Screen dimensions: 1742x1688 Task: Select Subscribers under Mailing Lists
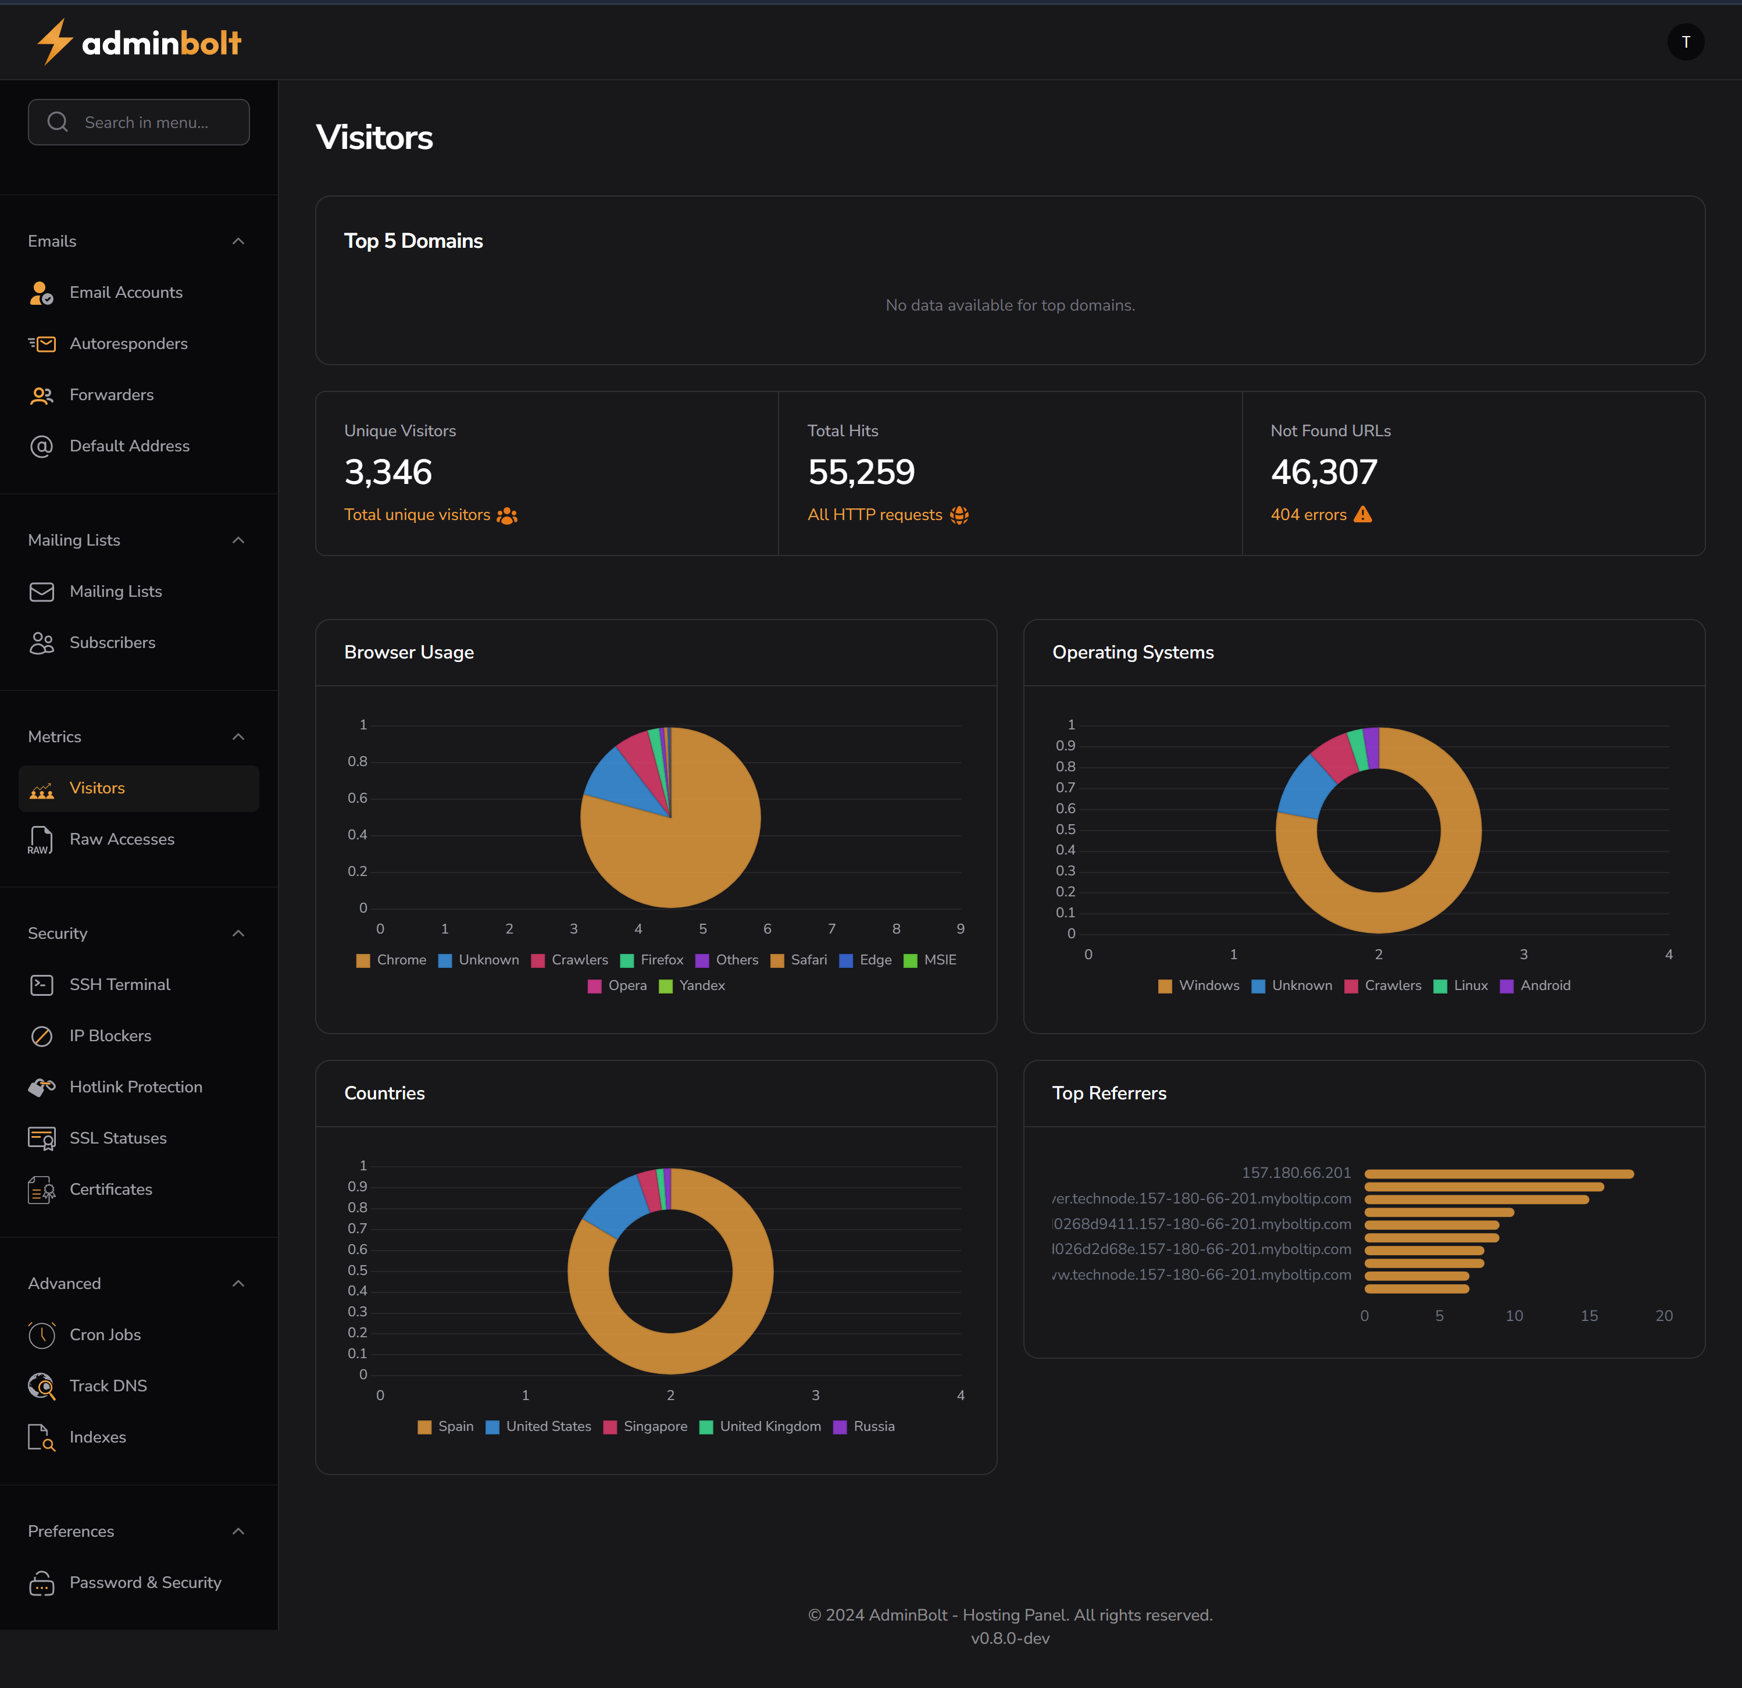[x=113, y=642]
